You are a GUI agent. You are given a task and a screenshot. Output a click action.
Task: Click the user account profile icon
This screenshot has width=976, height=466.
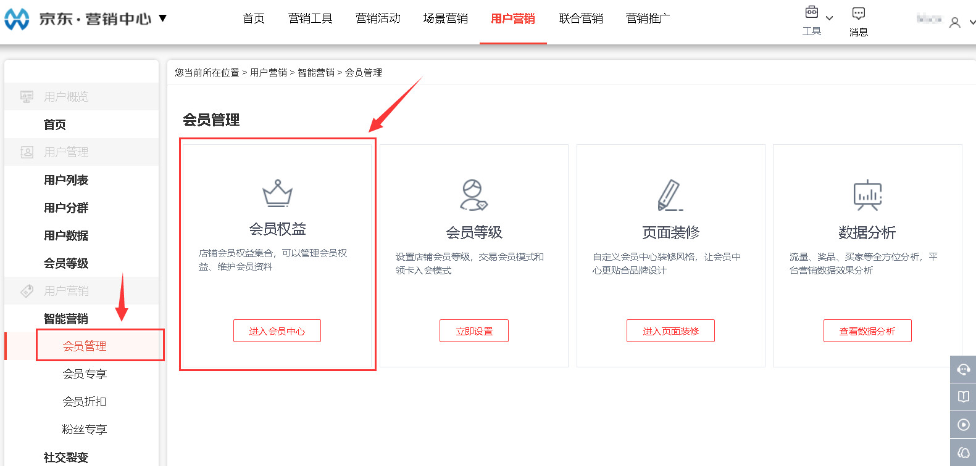(954, 23)
